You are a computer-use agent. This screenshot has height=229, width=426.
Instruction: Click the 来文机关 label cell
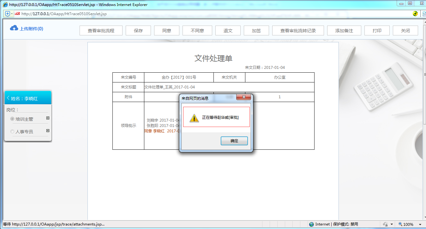coord(229,77)
